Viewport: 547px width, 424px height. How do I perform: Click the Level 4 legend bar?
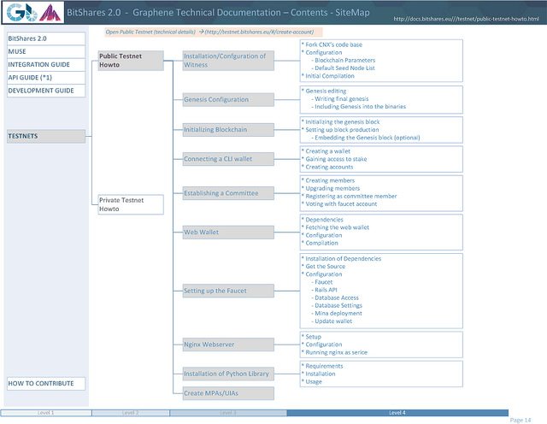[397, 413]
